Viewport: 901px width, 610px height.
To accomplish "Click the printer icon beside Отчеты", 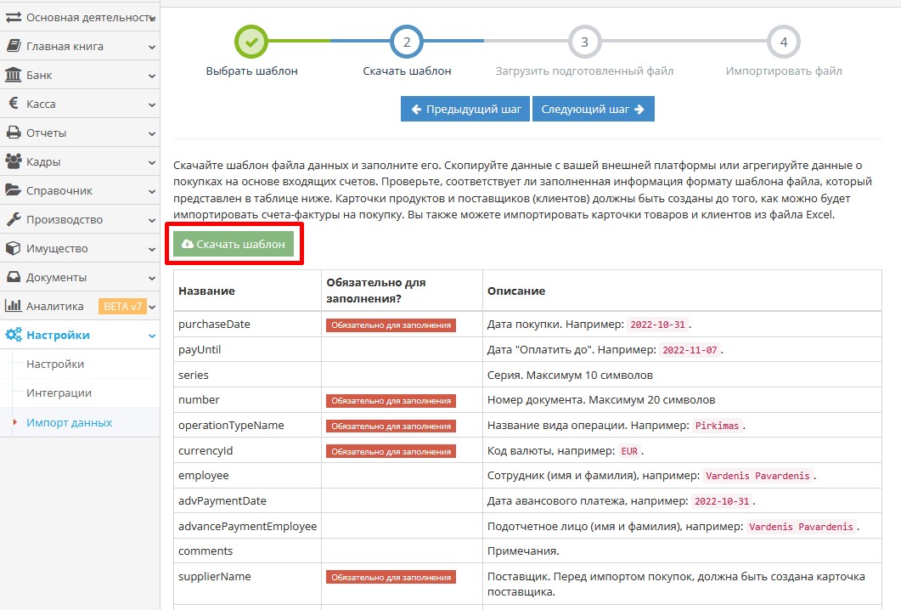I will (14, 133).
